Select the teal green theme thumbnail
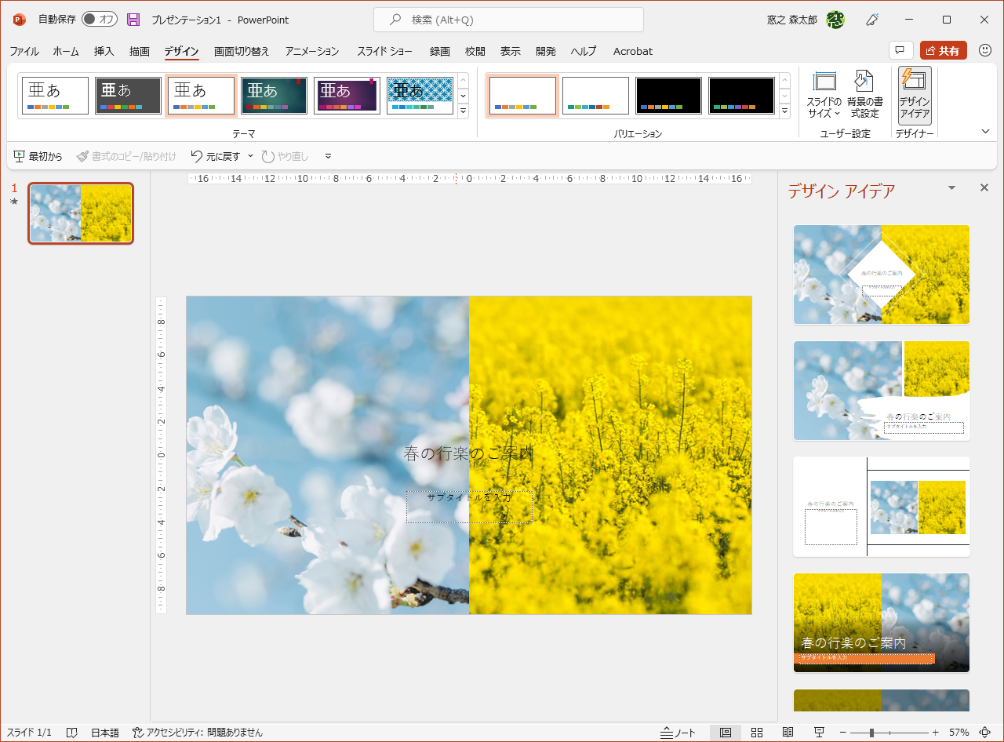This screenshot has height=742, width=1004. [x=275, y=96]
